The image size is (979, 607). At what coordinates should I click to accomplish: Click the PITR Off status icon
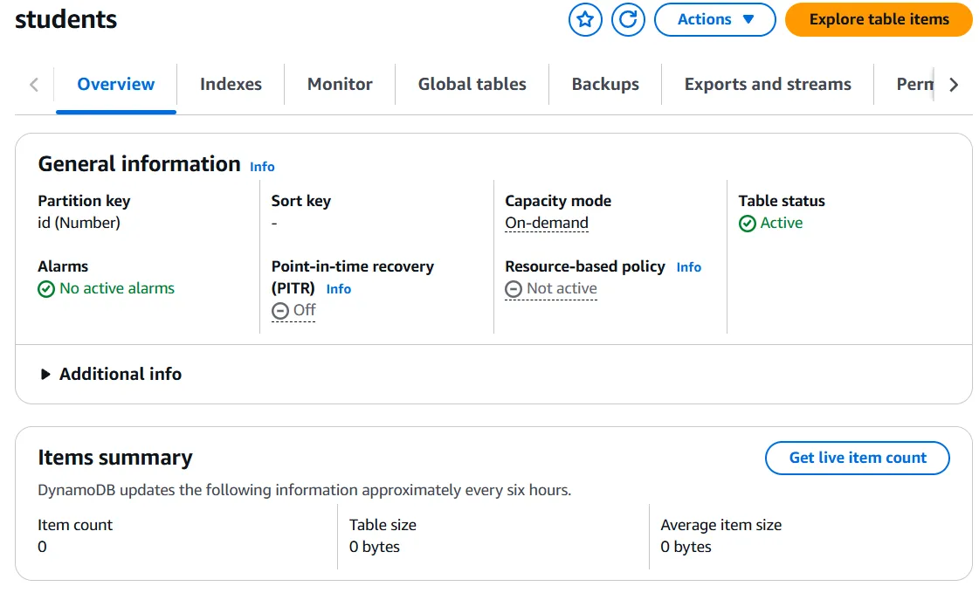pos(279,311)
